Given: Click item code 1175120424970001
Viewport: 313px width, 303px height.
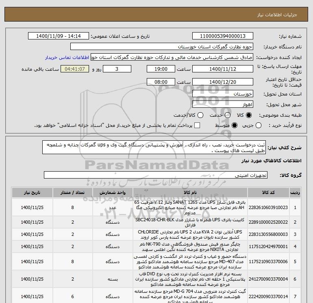Looking at the screenshot, I should click(268, 246).
